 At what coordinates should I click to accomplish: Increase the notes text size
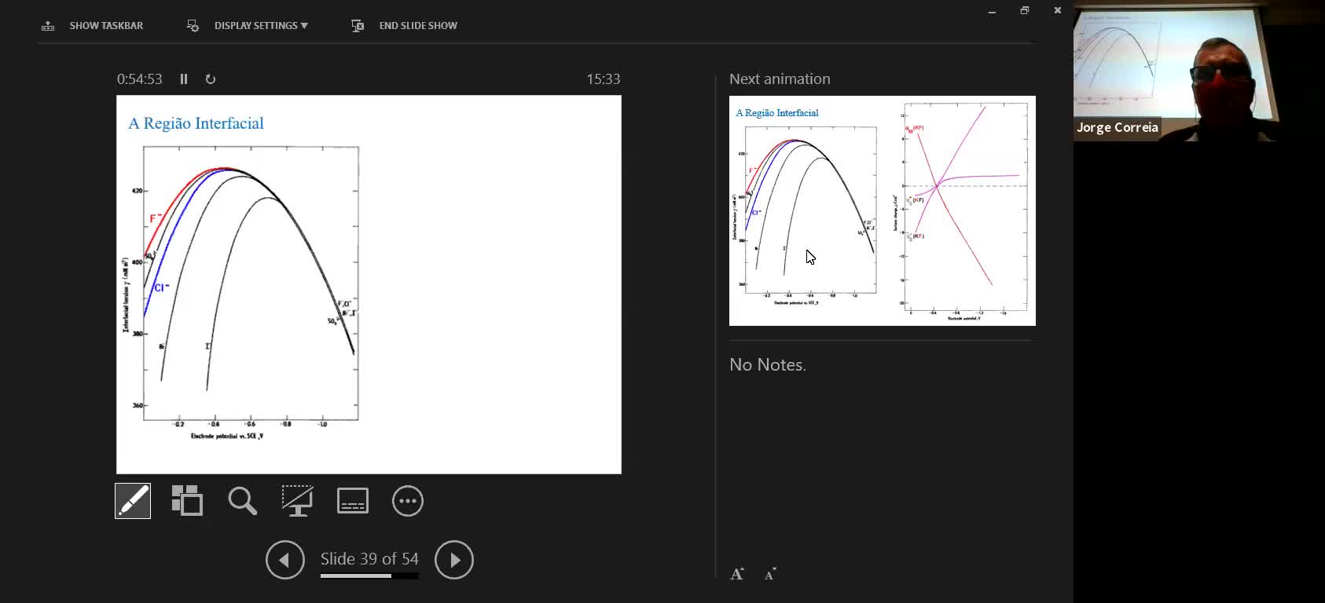point(737,574)
